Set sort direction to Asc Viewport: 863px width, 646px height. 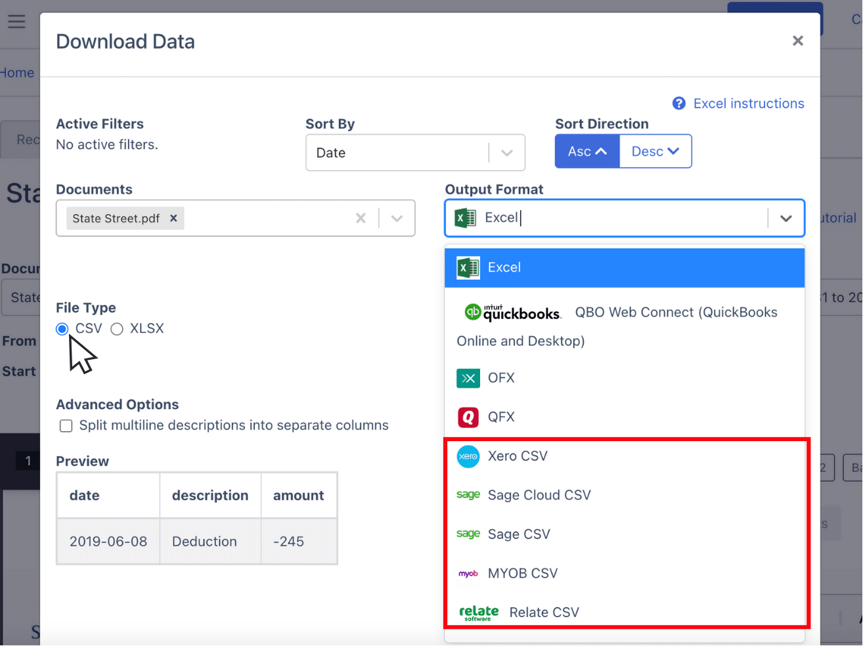point(587,152)
